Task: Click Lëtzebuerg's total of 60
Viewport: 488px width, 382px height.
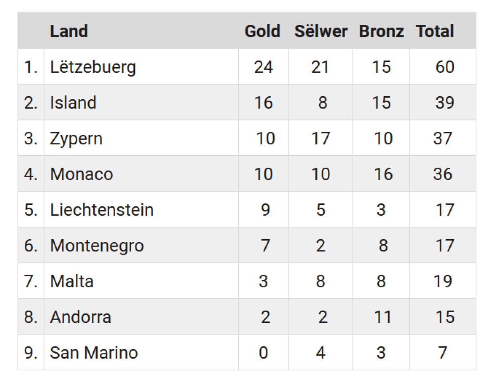Action: pyautogui.click(x=445, y=67)
